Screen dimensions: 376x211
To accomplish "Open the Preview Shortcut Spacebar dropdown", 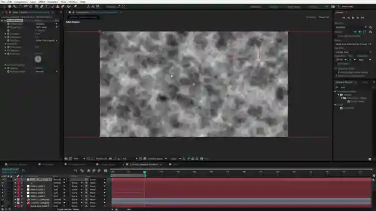I will [351, 28].
